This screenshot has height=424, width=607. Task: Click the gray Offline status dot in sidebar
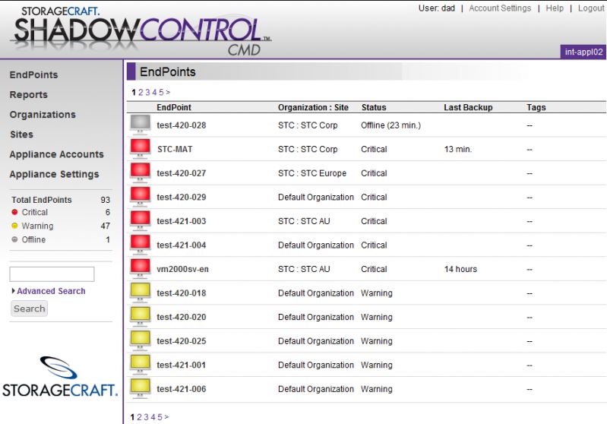14,239
